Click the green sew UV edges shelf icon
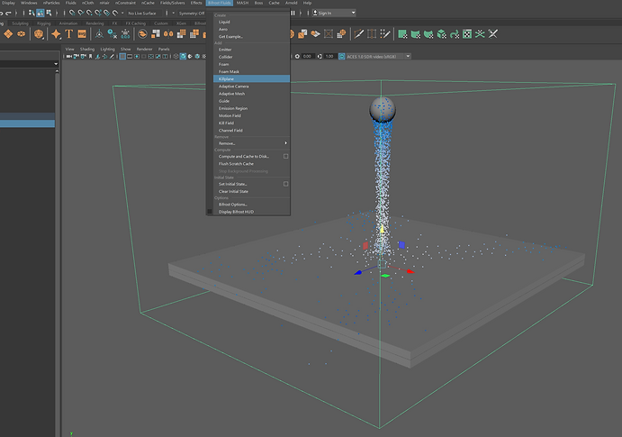622x437 pixels. coord(493,34)
